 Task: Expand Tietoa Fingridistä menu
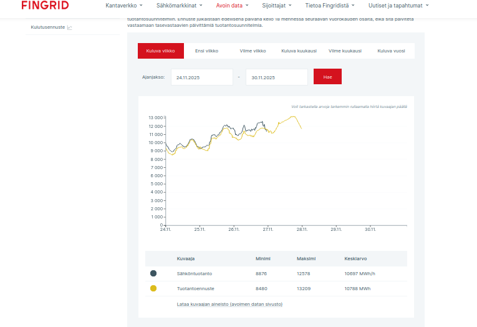[330, 6]
